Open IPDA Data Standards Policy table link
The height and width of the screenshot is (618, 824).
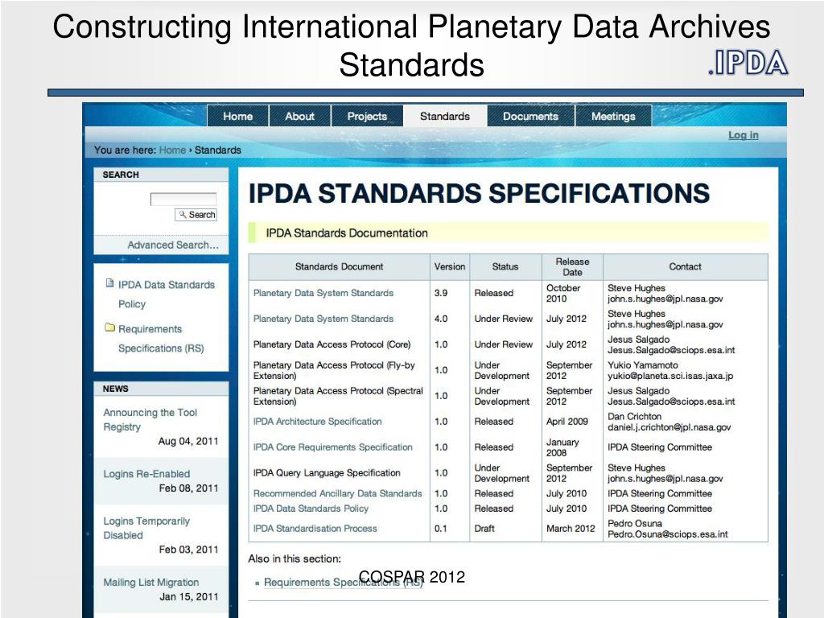tap(311, 509)
